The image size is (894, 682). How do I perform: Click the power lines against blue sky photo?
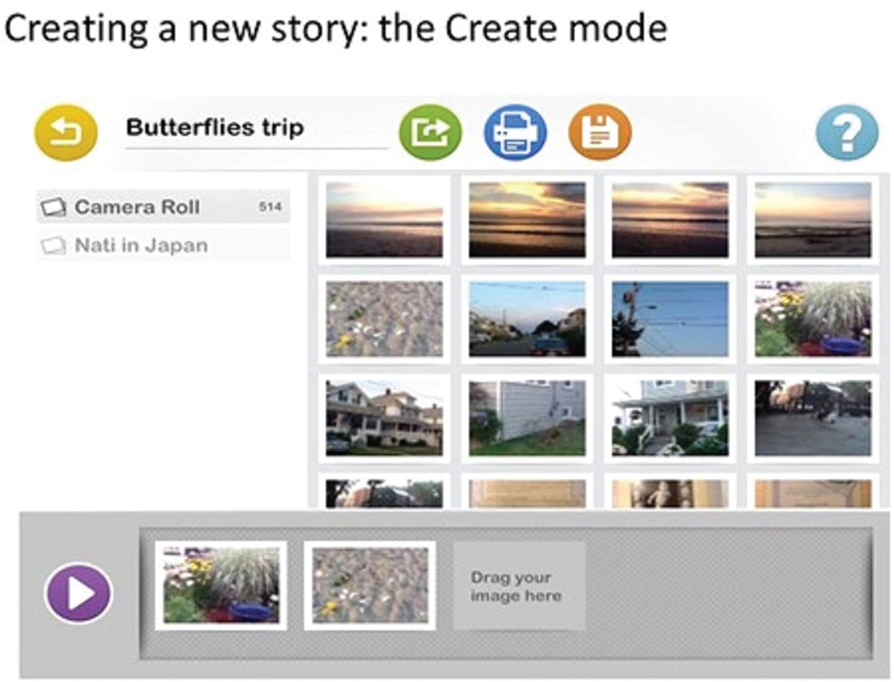coord(670,319)
